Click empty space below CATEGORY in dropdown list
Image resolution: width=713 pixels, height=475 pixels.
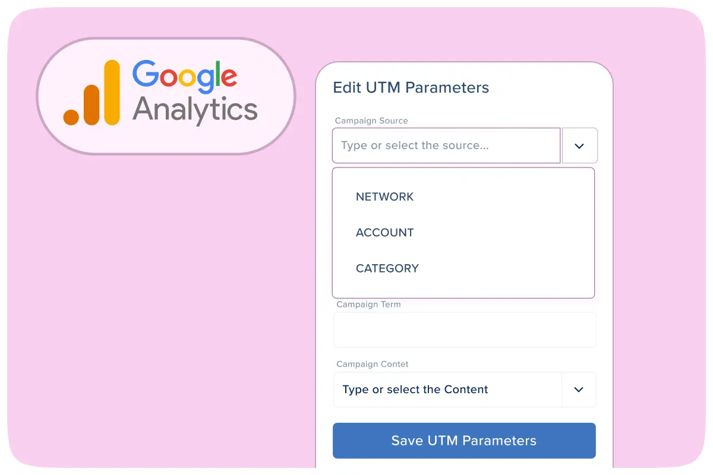[463, 288]
